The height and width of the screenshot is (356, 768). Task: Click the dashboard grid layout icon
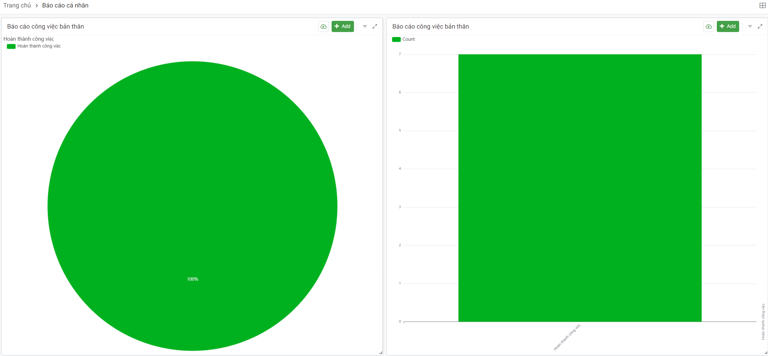(762, 6)
